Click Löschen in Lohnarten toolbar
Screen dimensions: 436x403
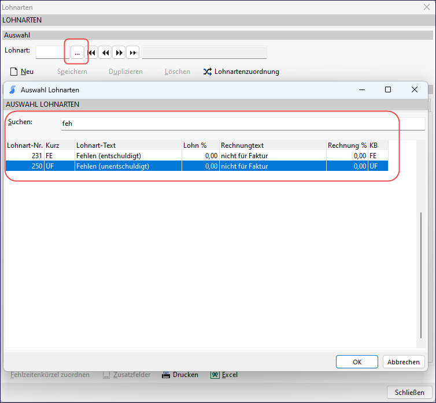(178, 72)
